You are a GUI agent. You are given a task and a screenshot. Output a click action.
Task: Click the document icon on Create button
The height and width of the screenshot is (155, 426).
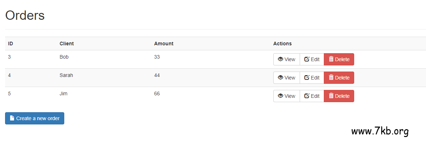(12, 118)
